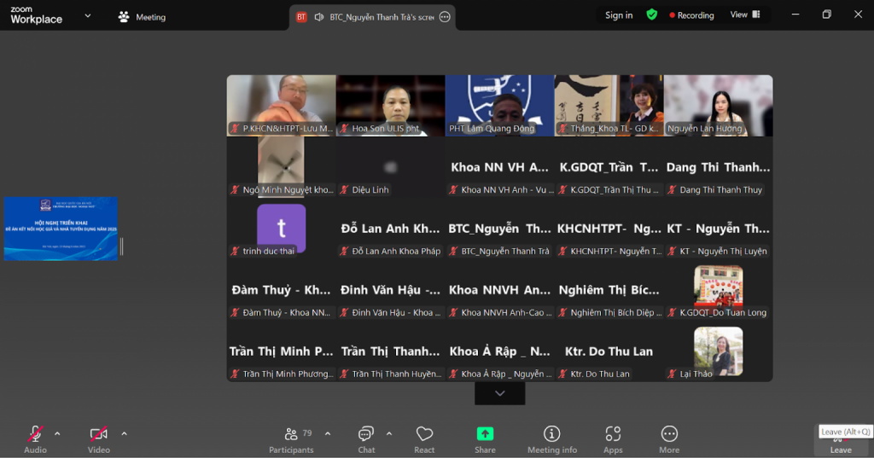Click the green Share screen icon
The width and height of the screenshot is (874, 458).
pyautogui.click(x=485, y=434)
